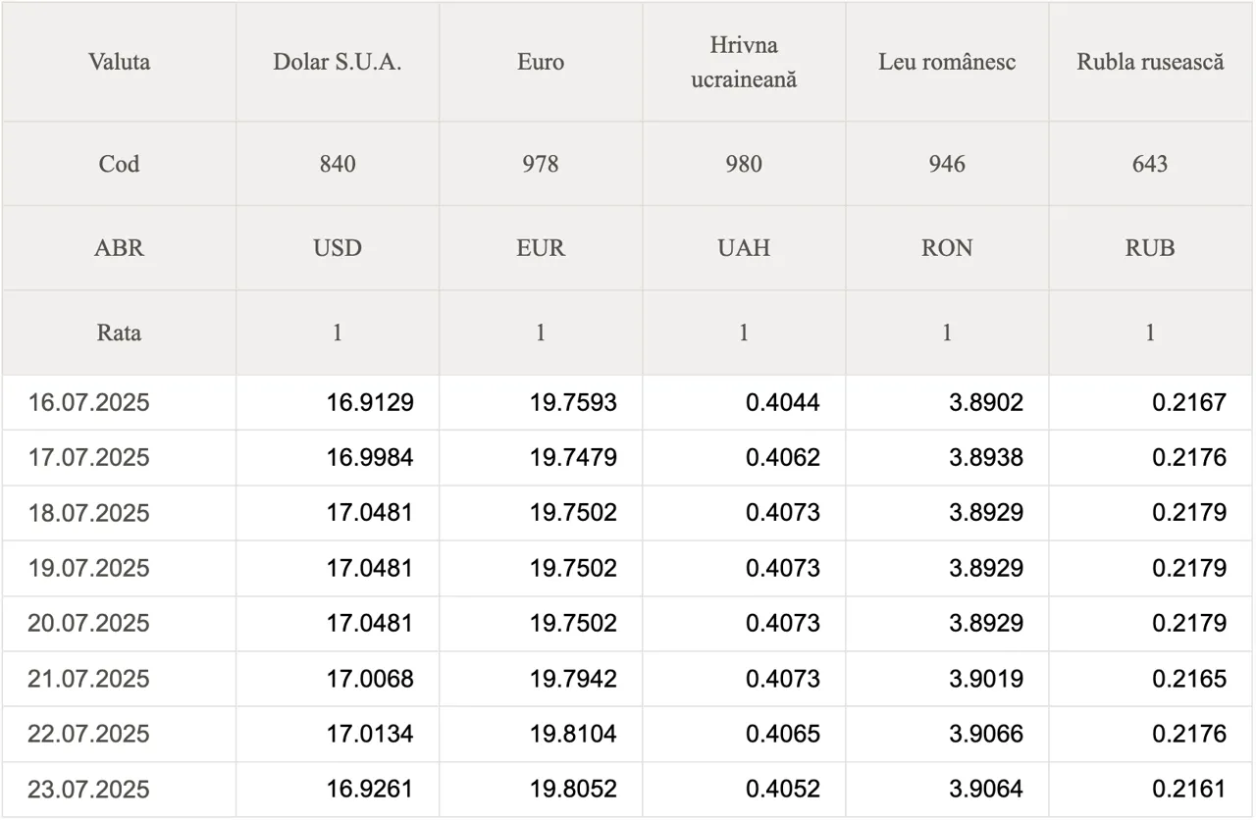Click the Dolar S.U.A. column header

tap(338, 62)
